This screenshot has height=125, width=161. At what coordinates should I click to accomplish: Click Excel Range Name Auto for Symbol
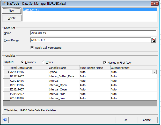tap(95, 72)
